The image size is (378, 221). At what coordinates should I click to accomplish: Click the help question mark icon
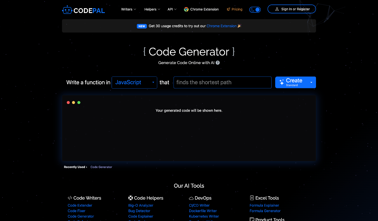click(x=218, y=63)
